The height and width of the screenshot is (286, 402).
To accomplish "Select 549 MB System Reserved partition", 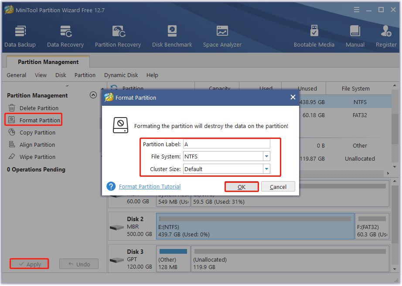I will click(x=173, y=202).
